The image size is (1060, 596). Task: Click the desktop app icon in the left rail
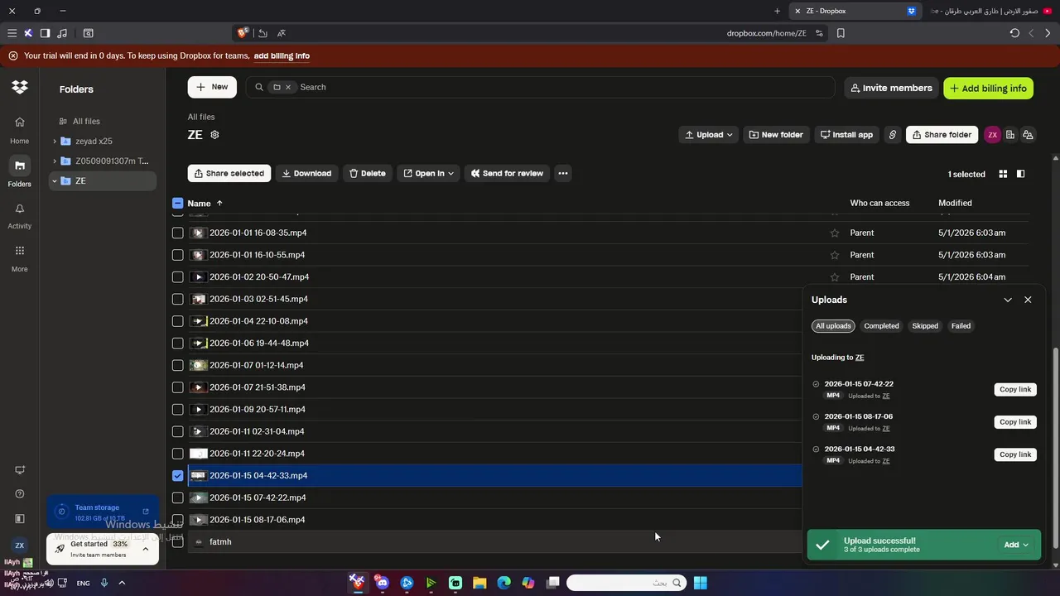[20, 470]
